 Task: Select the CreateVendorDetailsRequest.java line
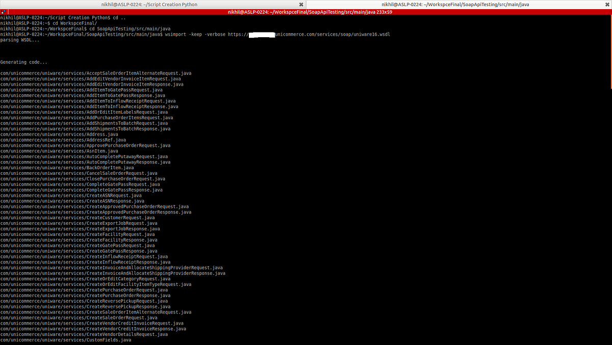pos(84,334)
